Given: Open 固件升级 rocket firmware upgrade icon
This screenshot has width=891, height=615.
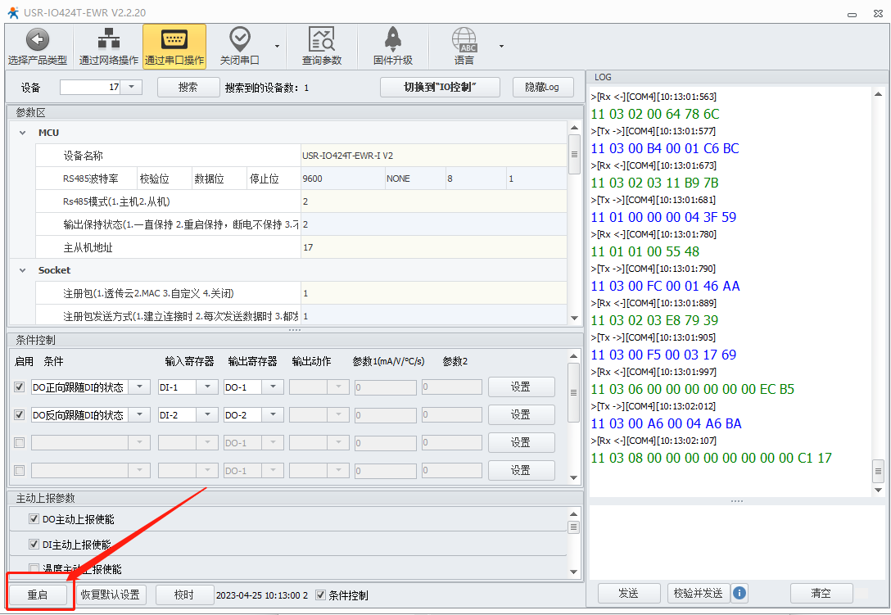Looking at the screenshot, I should 392,39.
